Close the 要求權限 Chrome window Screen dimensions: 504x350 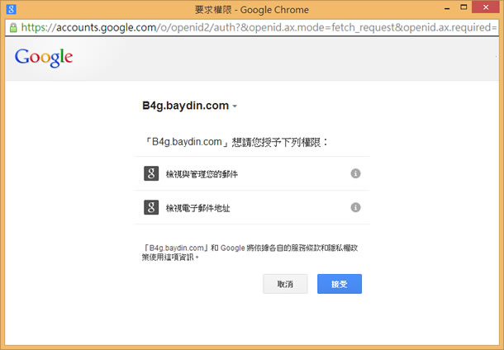[x=486, y=7]
